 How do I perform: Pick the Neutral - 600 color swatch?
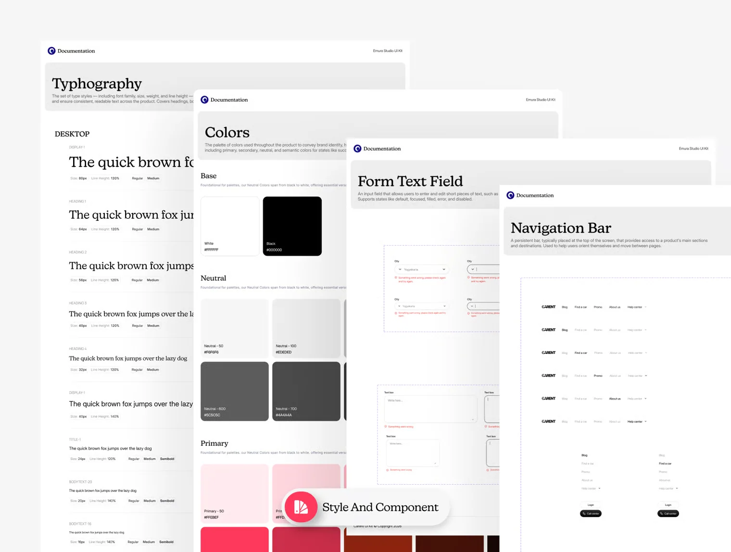coord(235,391)
